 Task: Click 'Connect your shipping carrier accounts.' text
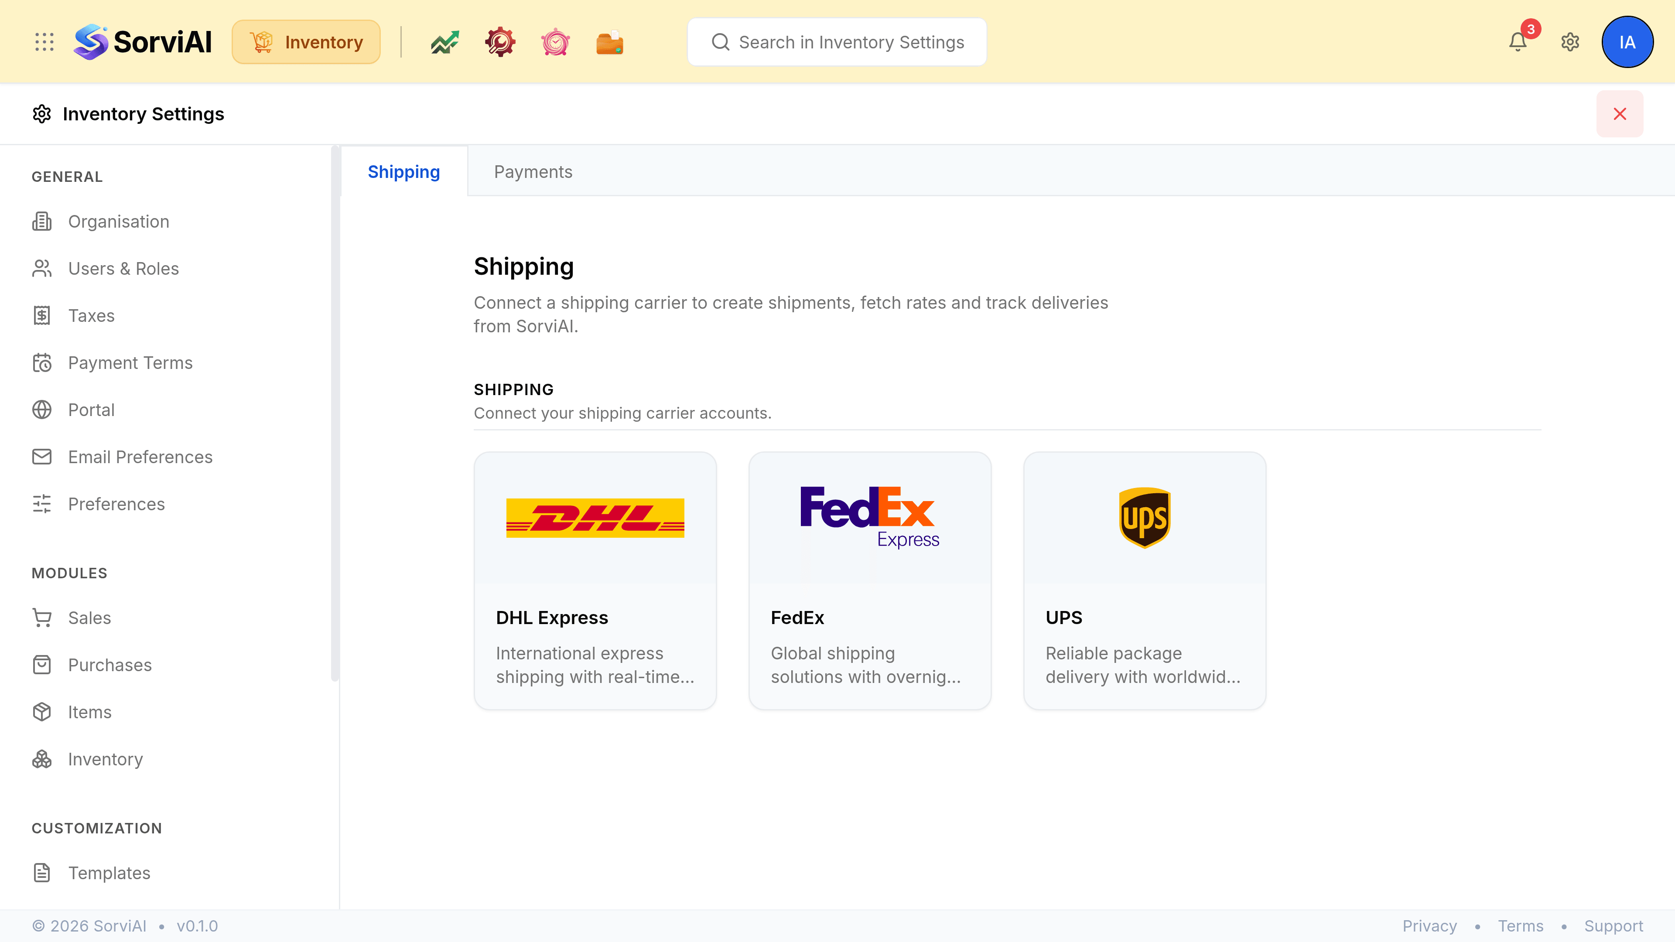[x=622, y=413]
